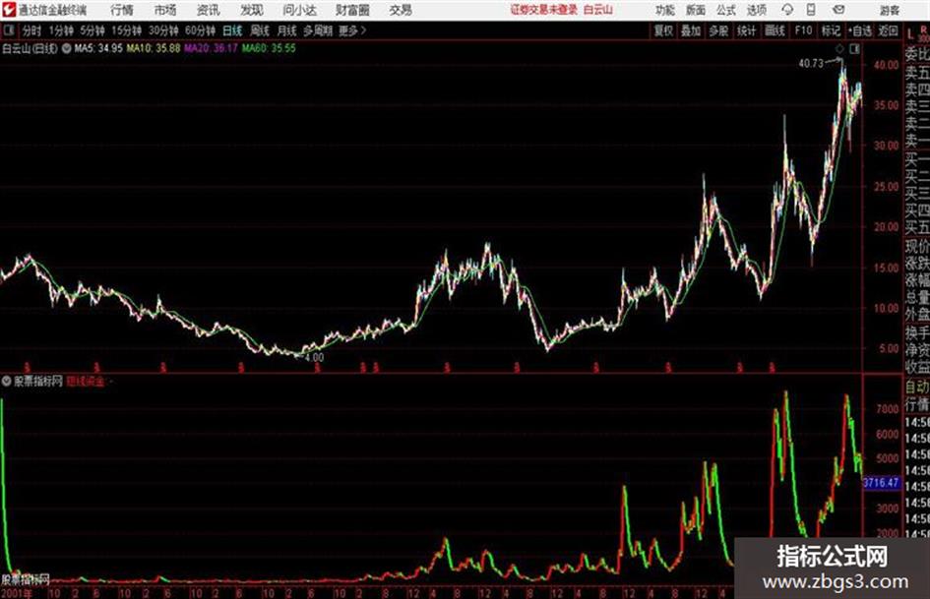The image size is (930, 599).
Task: Toggle the side panel icon near diamond
Action: pyautogui.click(x=854, y=49)
